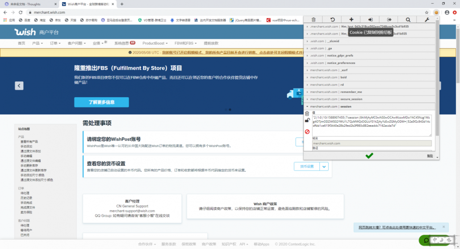
Task: Select the second carousel dot indicator
Action: click(x=230, y=110)
